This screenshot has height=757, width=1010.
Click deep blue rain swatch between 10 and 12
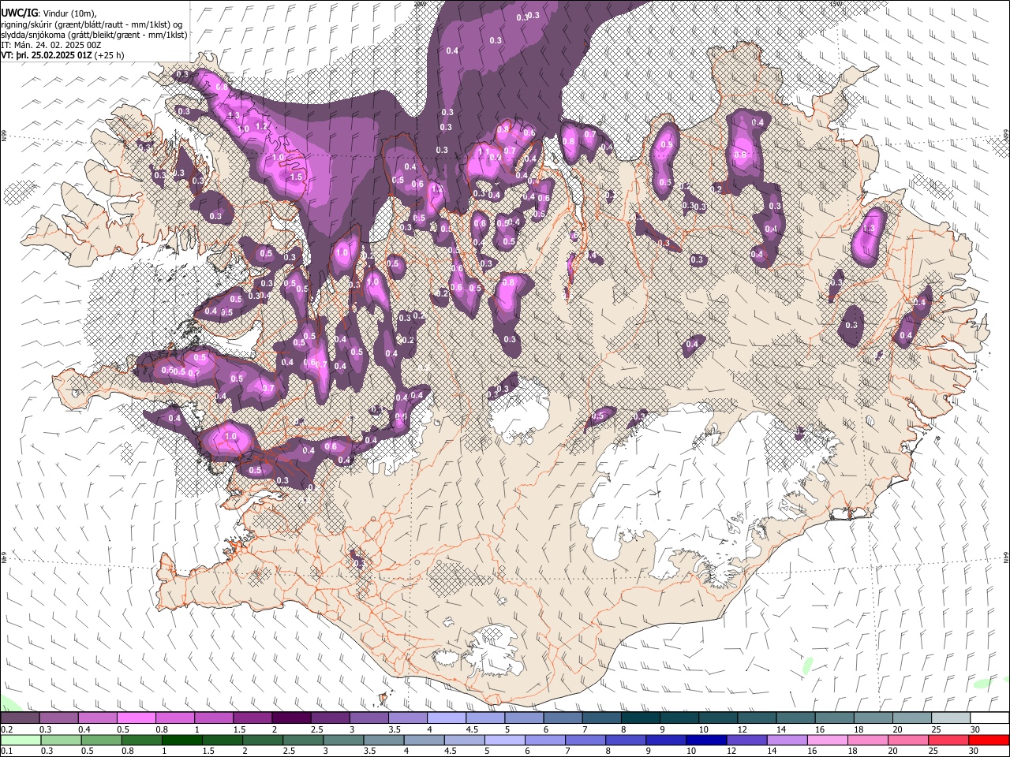point(705,740)
